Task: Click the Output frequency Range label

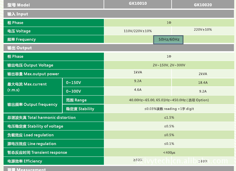Action: pos(76,100)
